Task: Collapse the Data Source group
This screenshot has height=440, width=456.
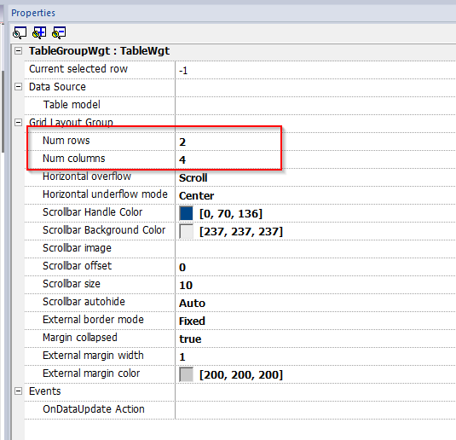Action: point(18,87)
